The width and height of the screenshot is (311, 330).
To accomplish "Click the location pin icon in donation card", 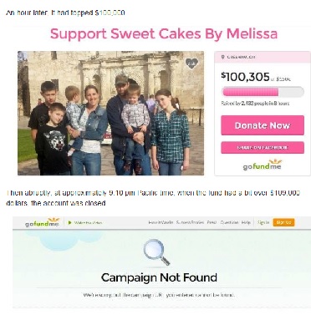I will pos(222,57).
